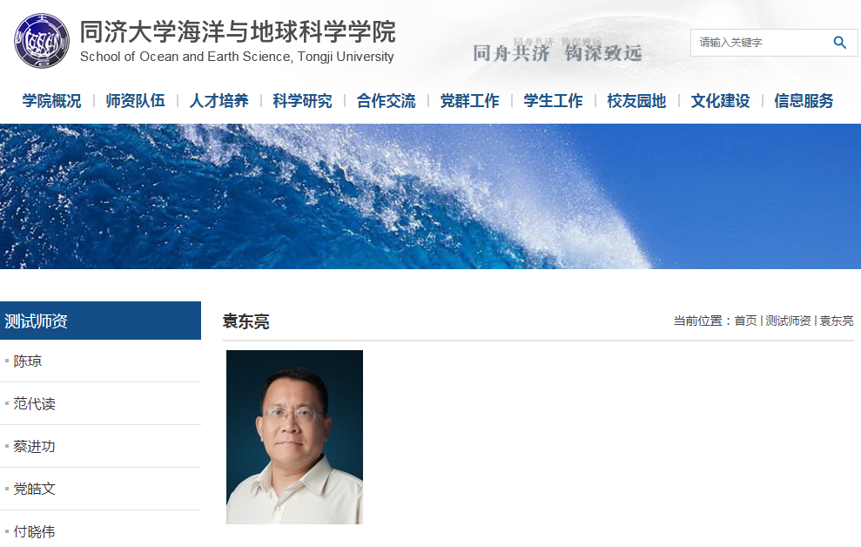861x547 pixels.
Task: Open the 校友园地 menu
Action: pyautogui.click(x=636, y=100)
